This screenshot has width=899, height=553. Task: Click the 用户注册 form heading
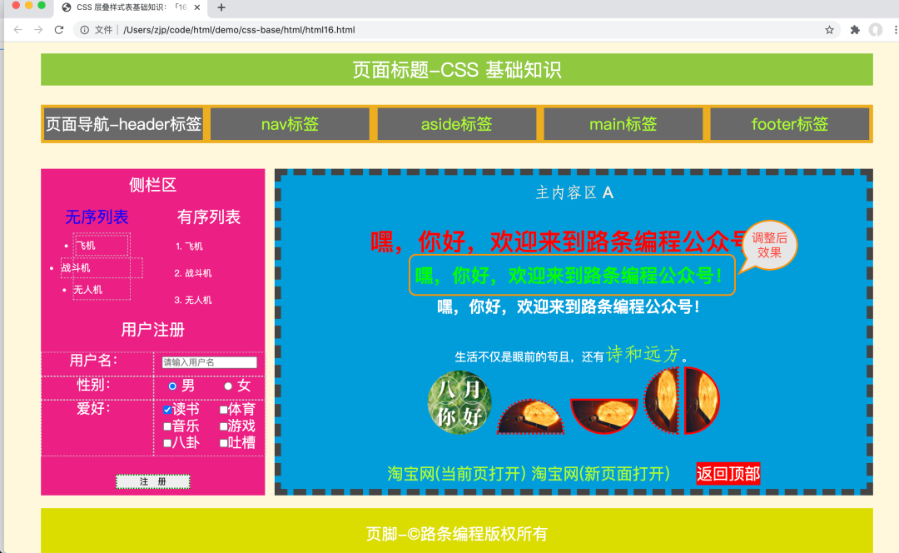tap(152, 330)
